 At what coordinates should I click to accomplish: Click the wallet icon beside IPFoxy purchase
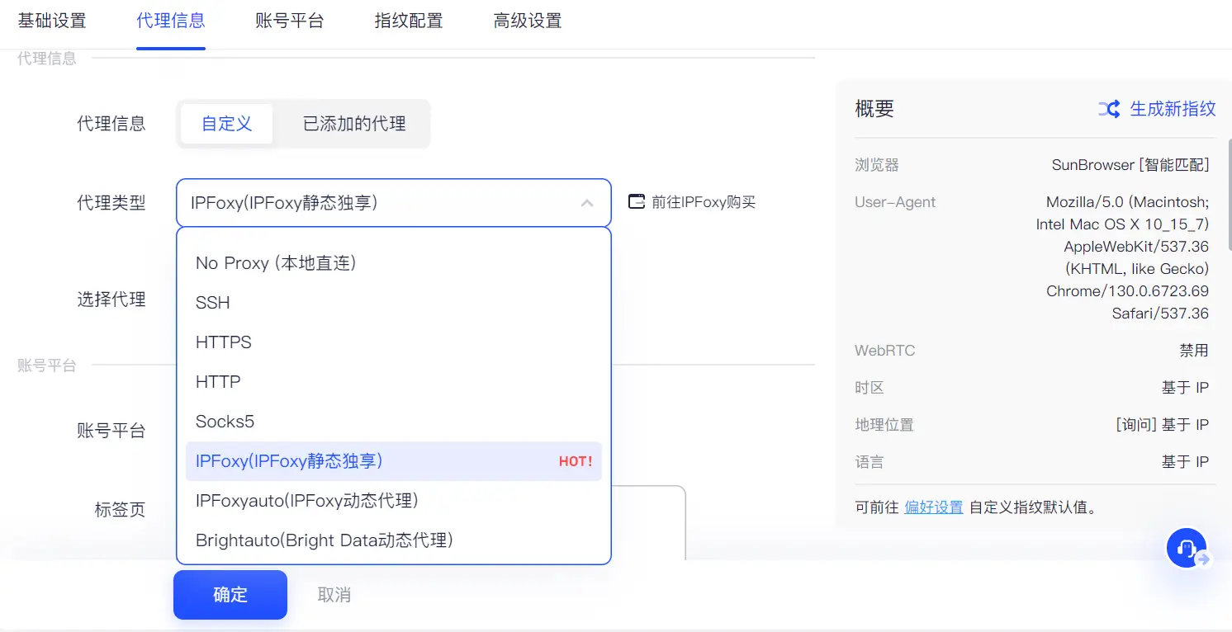click(x=636, y=202)
